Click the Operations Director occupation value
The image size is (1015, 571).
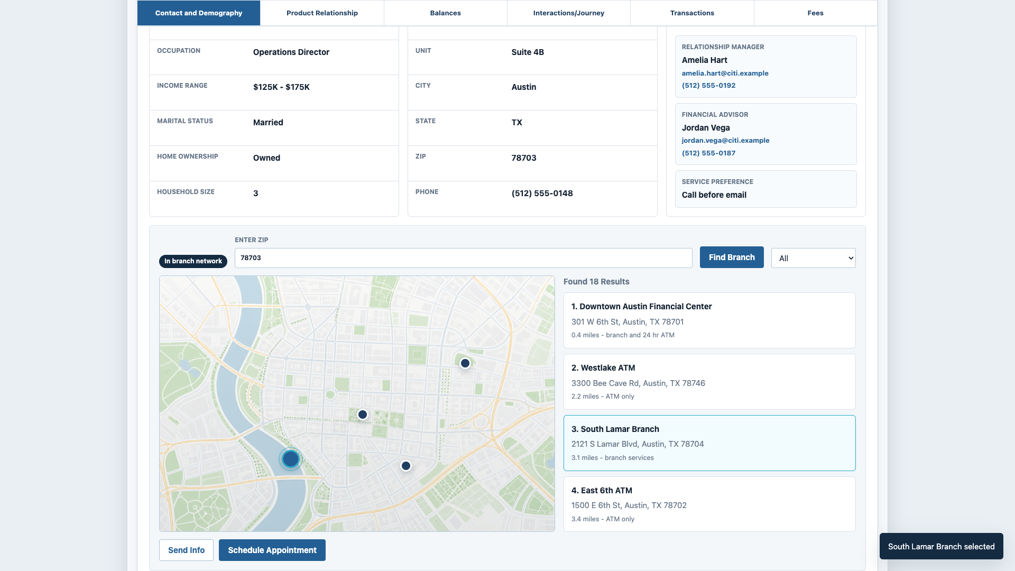click(291, 52)
